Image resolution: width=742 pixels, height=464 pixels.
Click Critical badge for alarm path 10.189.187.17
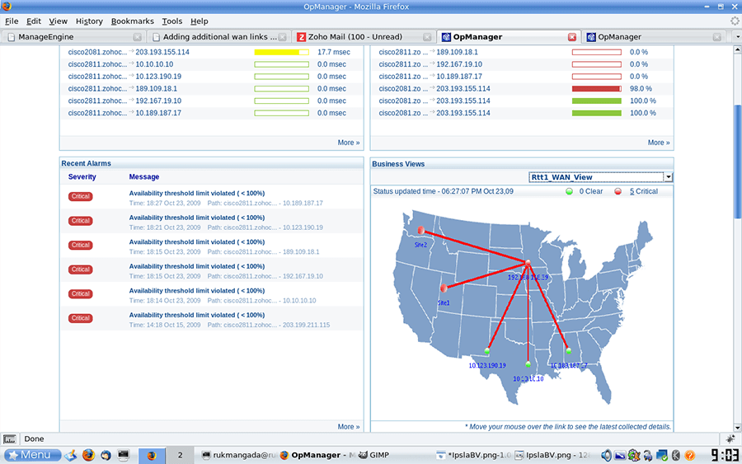81,197
